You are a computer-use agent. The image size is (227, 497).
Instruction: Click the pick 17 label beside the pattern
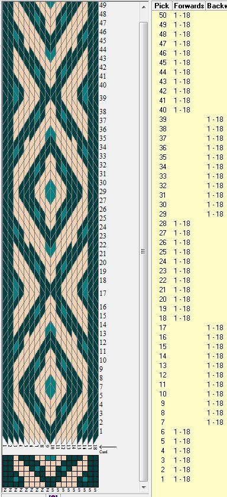[103, 293]
